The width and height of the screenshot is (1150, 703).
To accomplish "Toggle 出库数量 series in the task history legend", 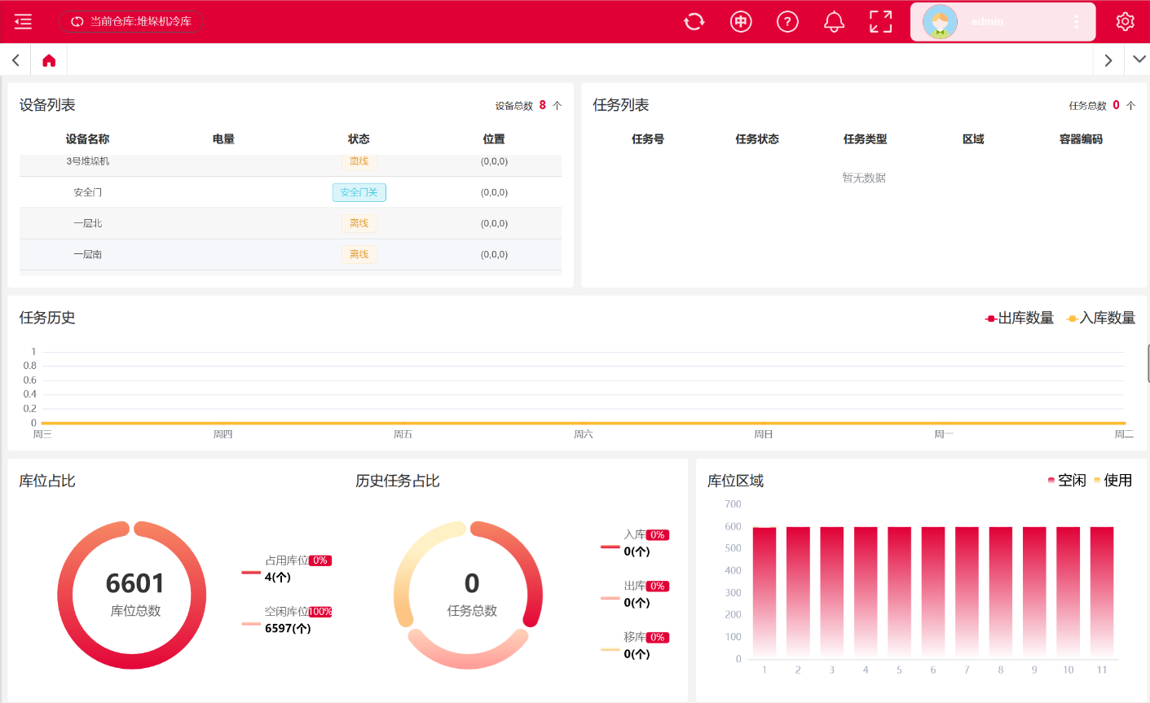I will [1019, 319].
